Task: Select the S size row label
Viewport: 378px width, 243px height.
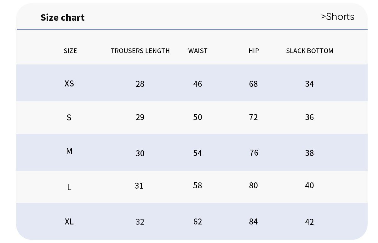Action: point(69,118)
